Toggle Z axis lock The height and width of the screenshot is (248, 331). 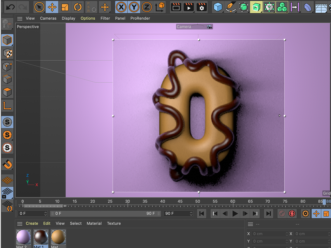(147, 7)
